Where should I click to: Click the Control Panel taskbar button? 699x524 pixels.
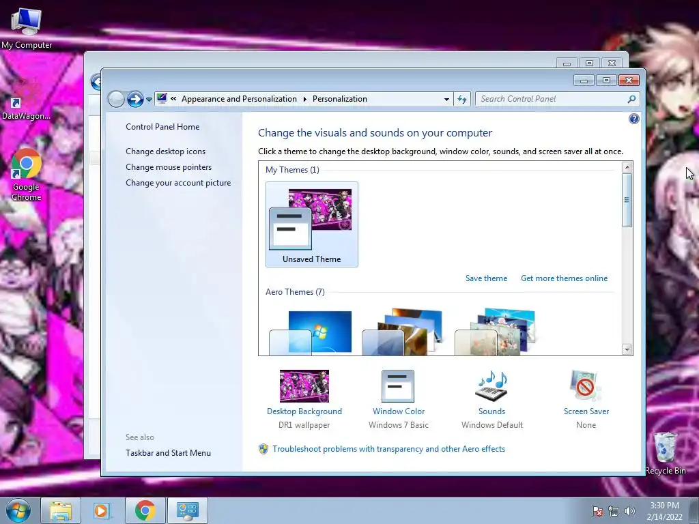point(187,510)
